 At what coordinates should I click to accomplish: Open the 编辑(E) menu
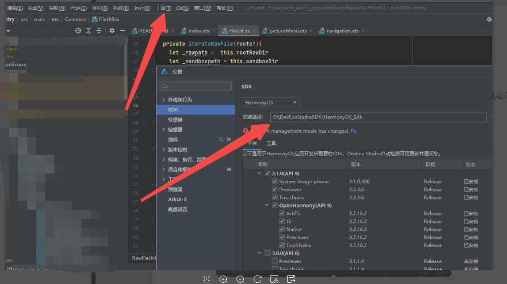tap(15, 8)
